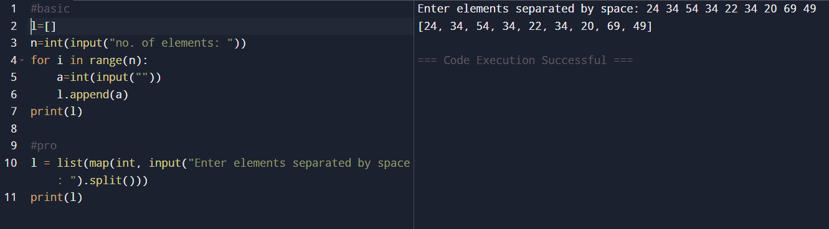Click the printed list output [24, 34, 54...]
Image resolution: width=829 pixels, height=229 pixels.
pyautogui.click(x=535, y=27)
